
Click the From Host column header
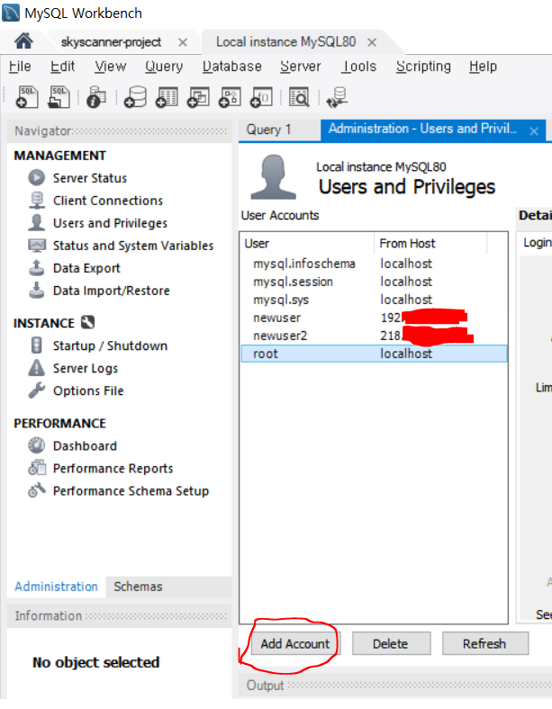[x=430, y=243]
